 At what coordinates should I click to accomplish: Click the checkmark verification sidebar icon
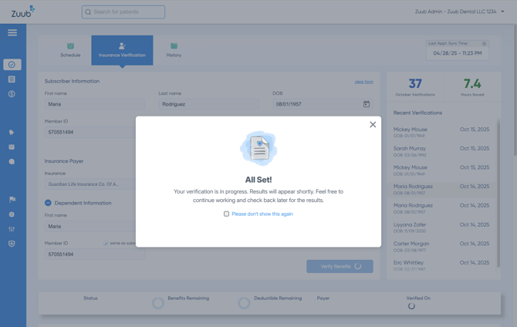(12, 65)
